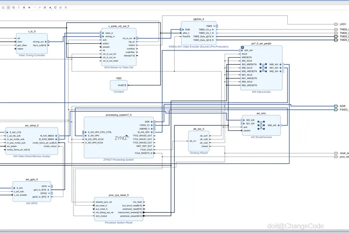
Task: Expand the vid_io_out interface pin
Action: [134, 38]
